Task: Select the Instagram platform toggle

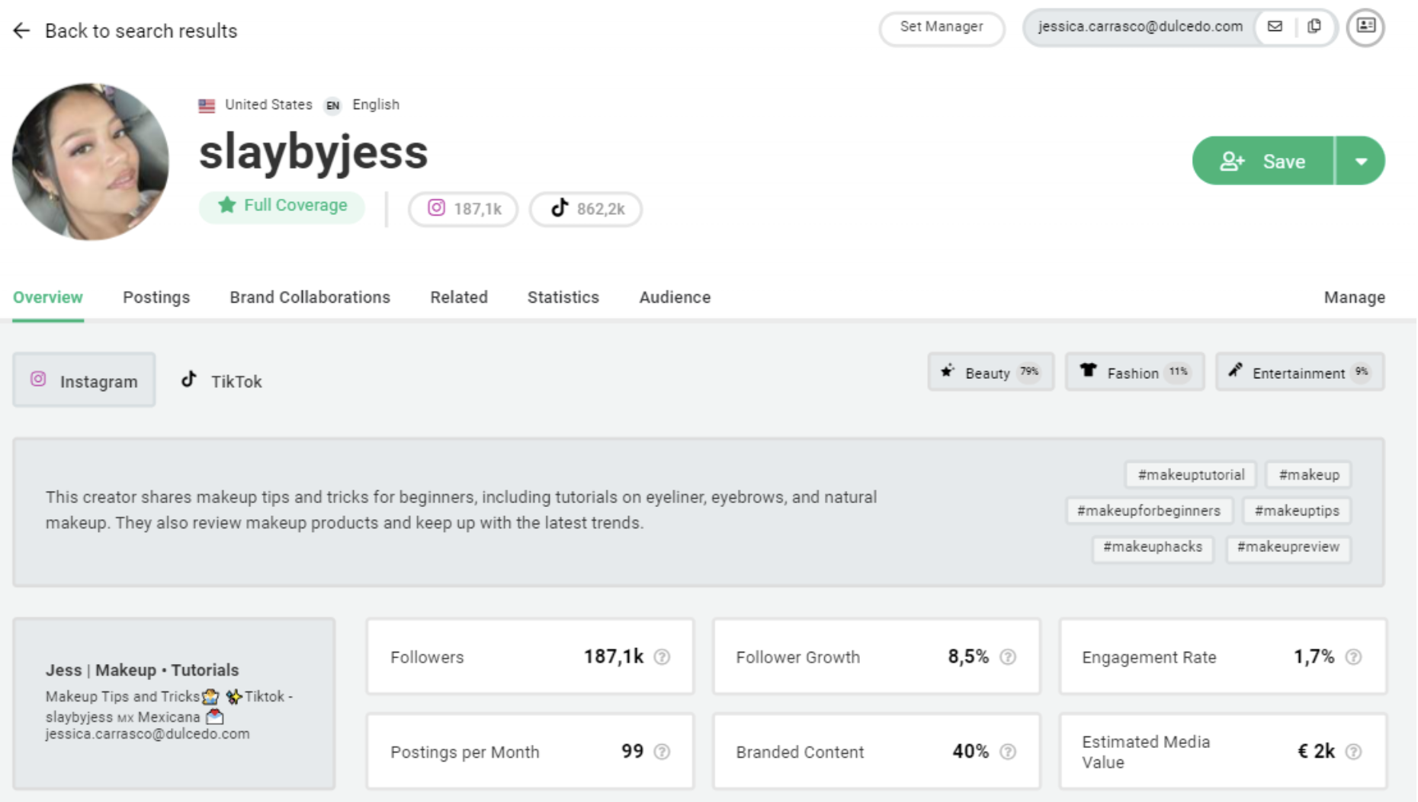Action: click(x=84, y=380)
